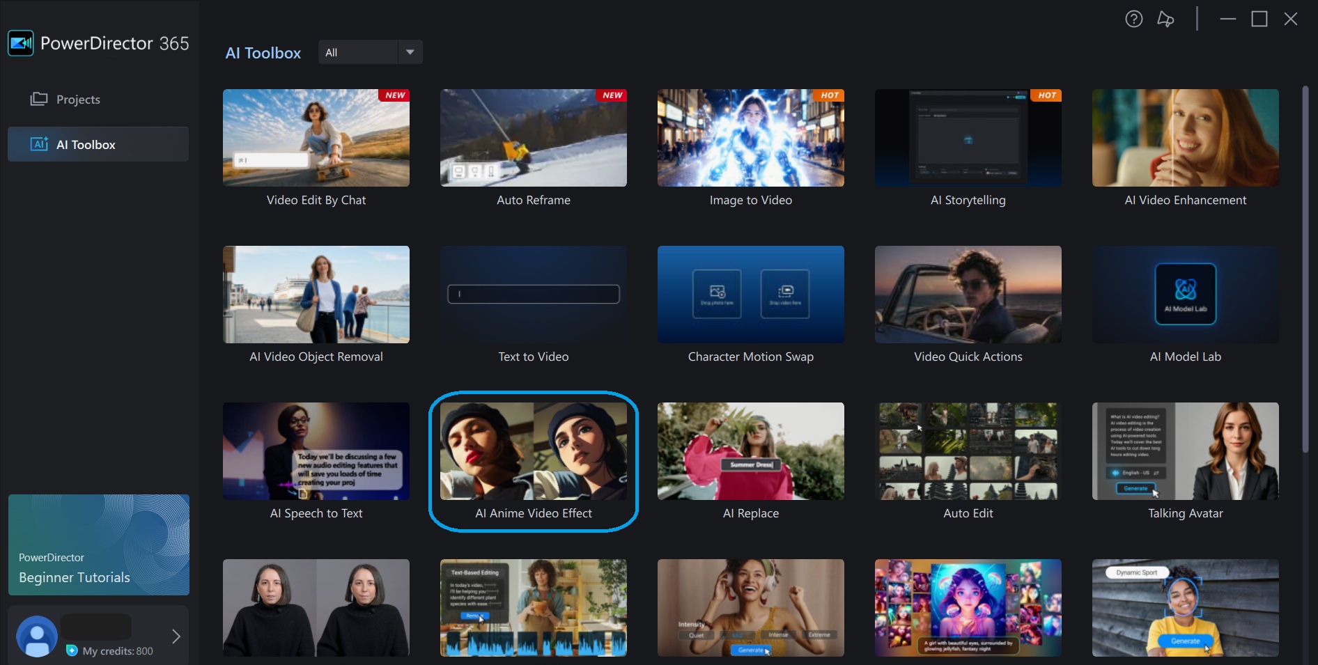Viewport: 1318px width, 665px height.
Task: Open the Text-Based Editing thumbnail
Action: point(534,608)
